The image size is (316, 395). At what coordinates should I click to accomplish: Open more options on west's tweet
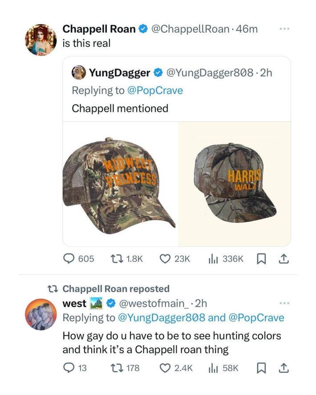pos(283,303)
